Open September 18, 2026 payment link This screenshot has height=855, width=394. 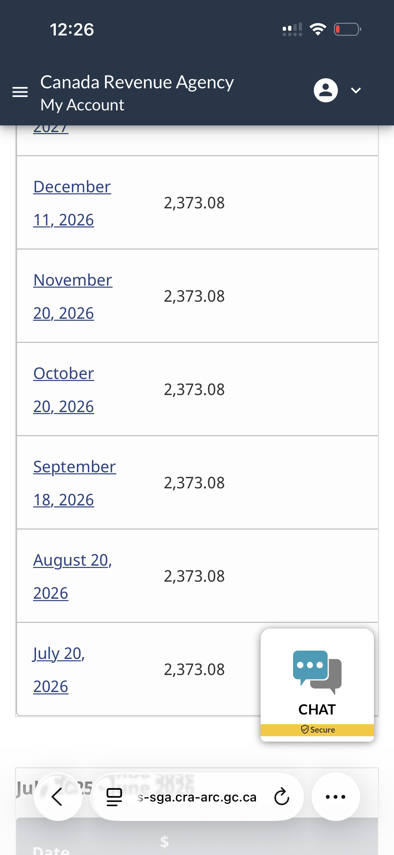coord(75,483)
